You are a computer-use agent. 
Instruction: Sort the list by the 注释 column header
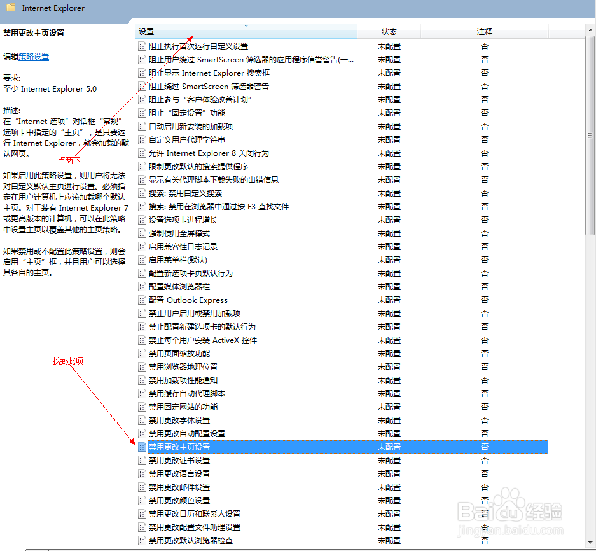[x=485, y=32]
